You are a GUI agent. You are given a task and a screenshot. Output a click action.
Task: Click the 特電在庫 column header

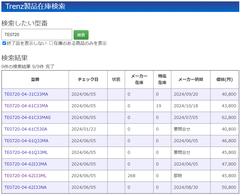point(162,80)
